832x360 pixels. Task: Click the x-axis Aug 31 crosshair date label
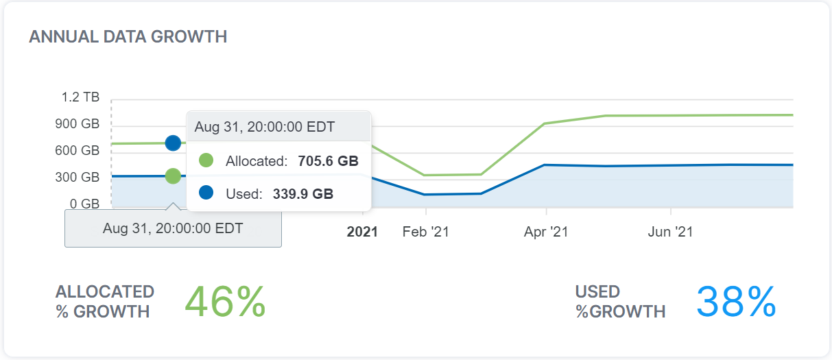173,228
